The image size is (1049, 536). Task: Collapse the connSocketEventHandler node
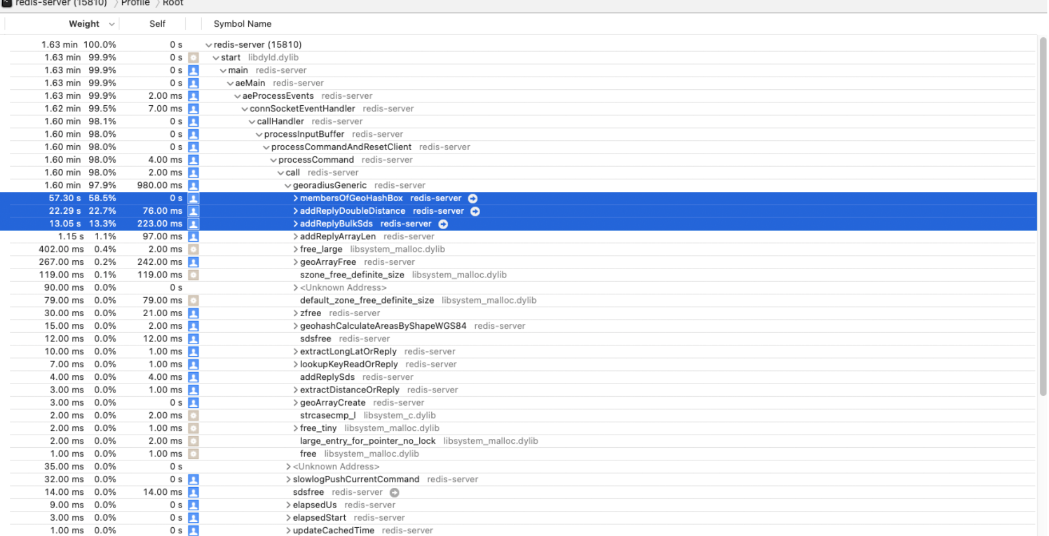tap(244, 109)
